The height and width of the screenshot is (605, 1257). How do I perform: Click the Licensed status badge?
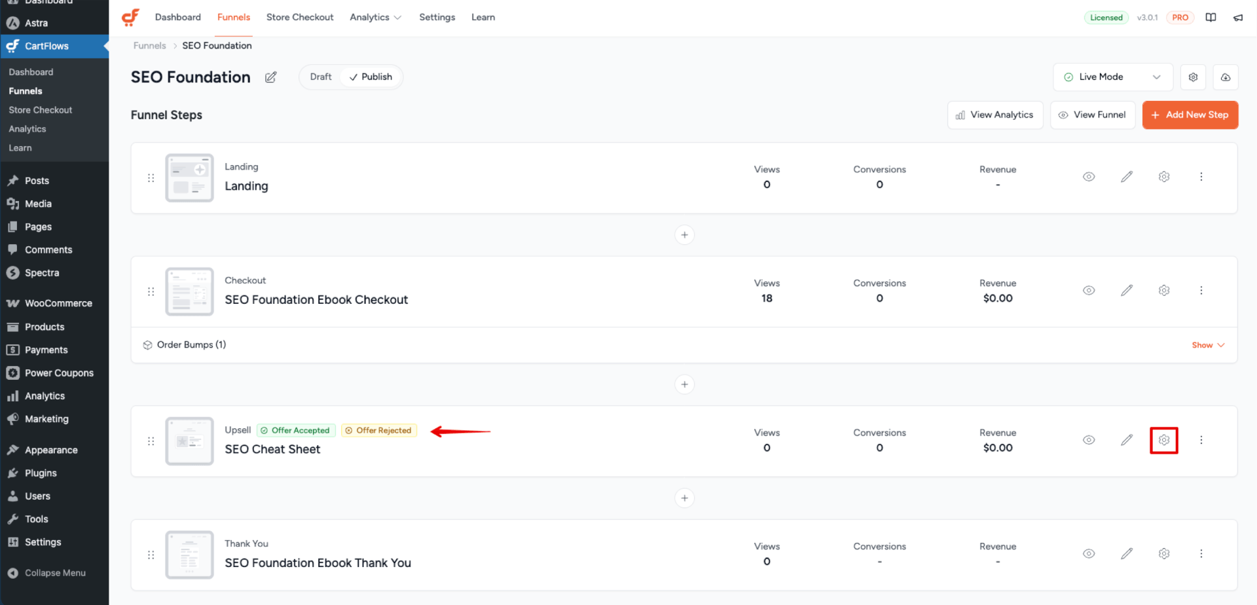point(1106,18)
